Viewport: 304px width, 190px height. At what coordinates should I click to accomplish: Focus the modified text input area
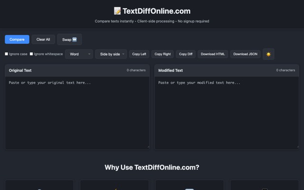tap(227, 113)
